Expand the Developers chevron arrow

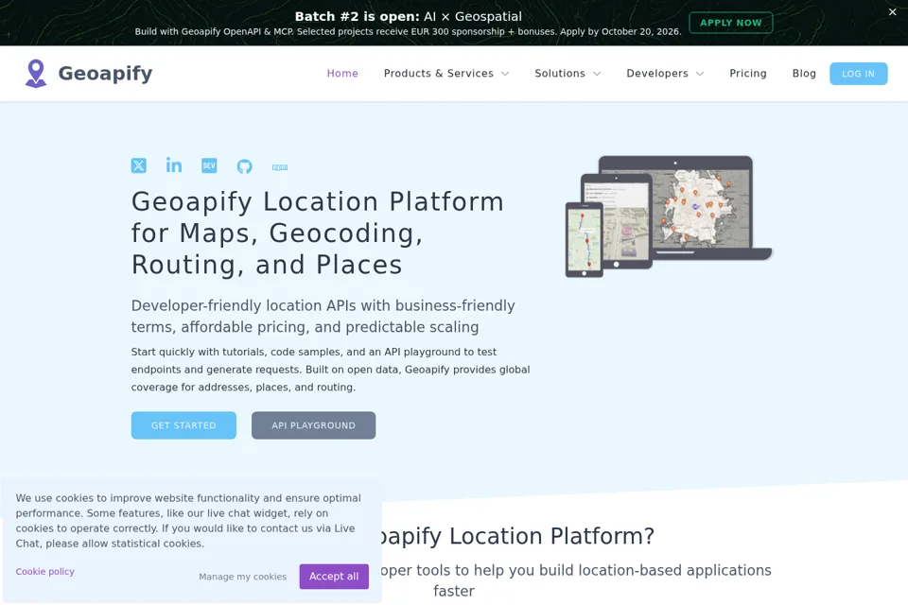pyautogui.click(x=700, y=74)
